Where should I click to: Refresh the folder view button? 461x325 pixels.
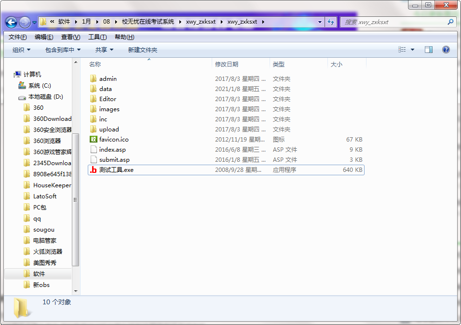click(331, 22)
